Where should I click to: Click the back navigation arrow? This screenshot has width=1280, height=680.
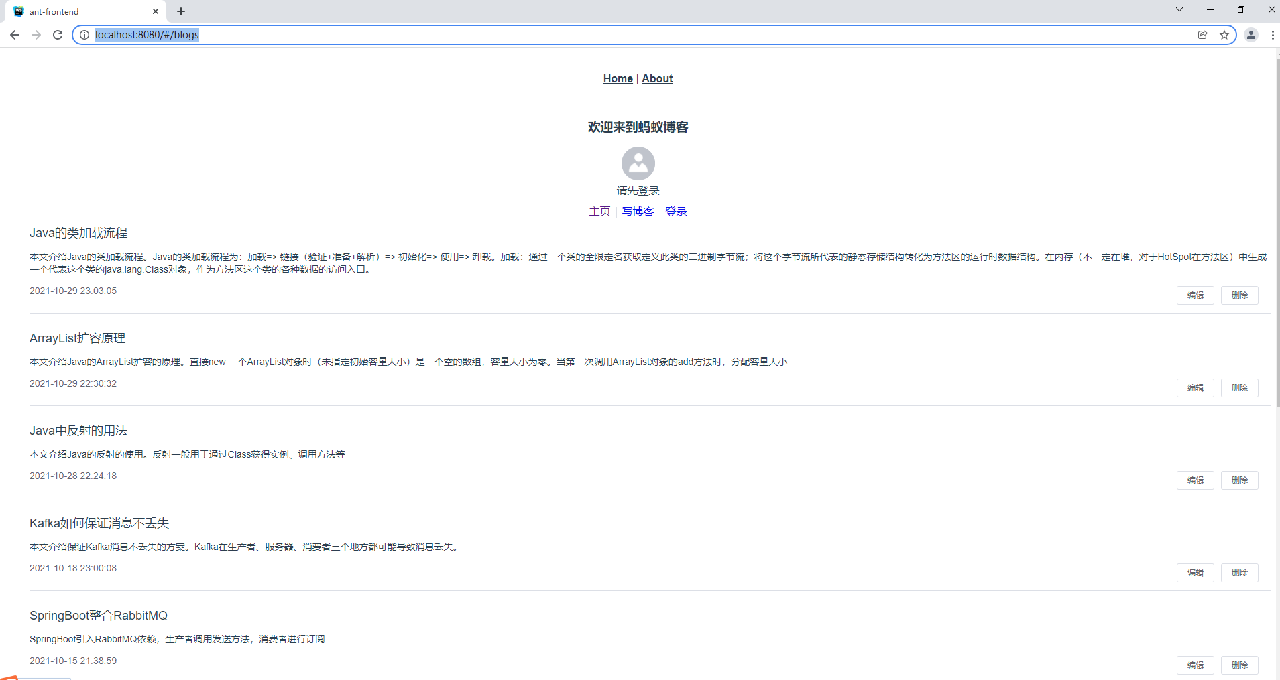(14, 34)
